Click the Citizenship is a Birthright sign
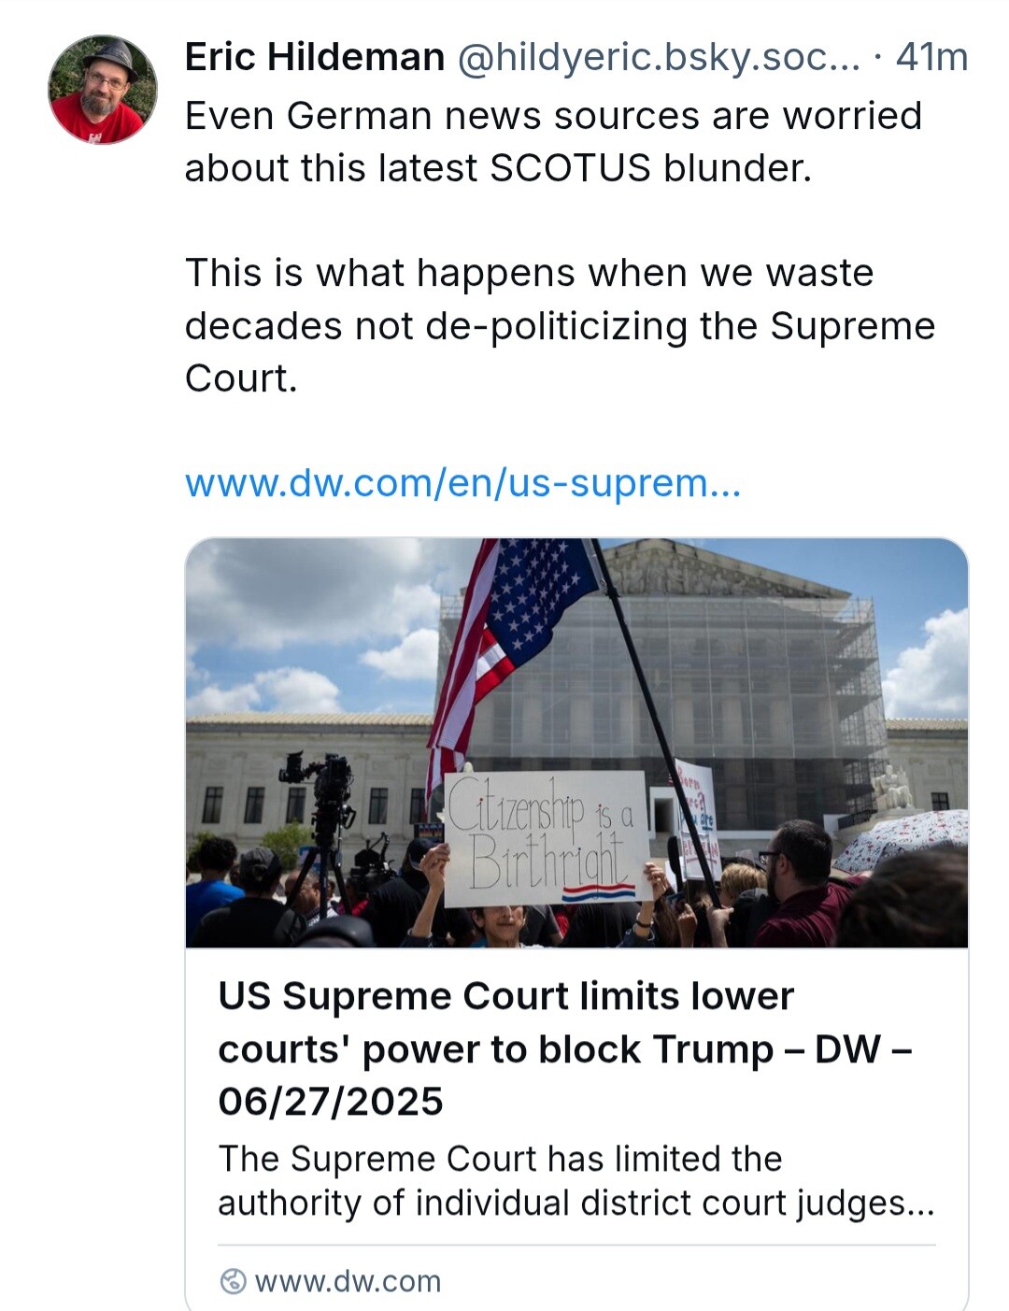The height and width of the screenshot is (1311, 1009). [x=547, y=838]
